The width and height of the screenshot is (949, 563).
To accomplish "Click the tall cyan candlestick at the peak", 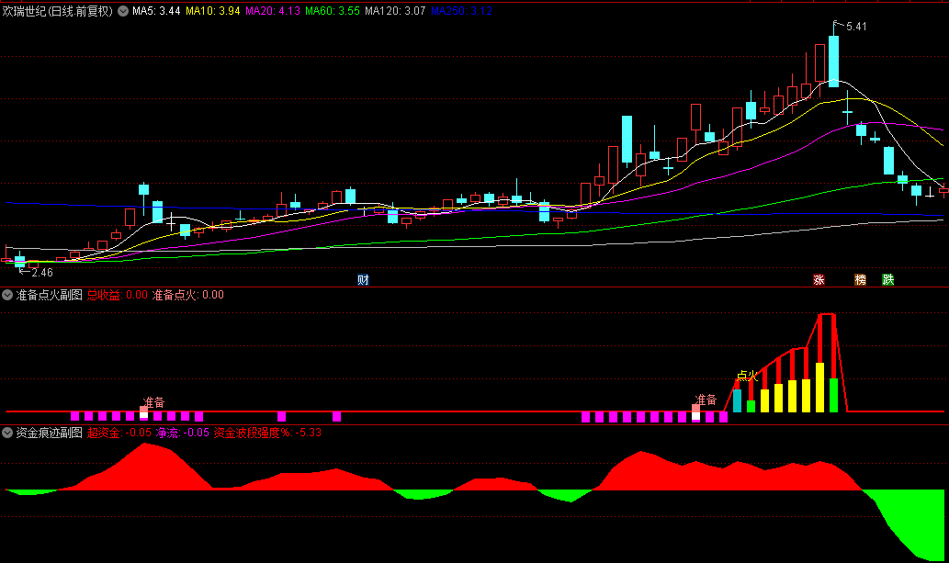I will pos(833,61).
